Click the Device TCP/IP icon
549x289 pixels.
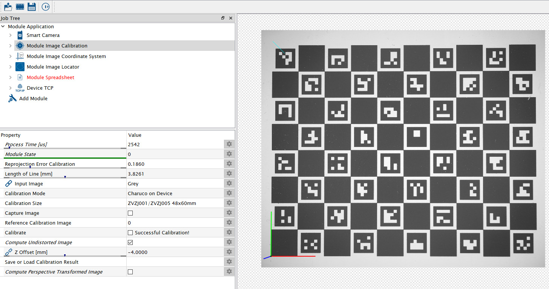coord(20,88)
